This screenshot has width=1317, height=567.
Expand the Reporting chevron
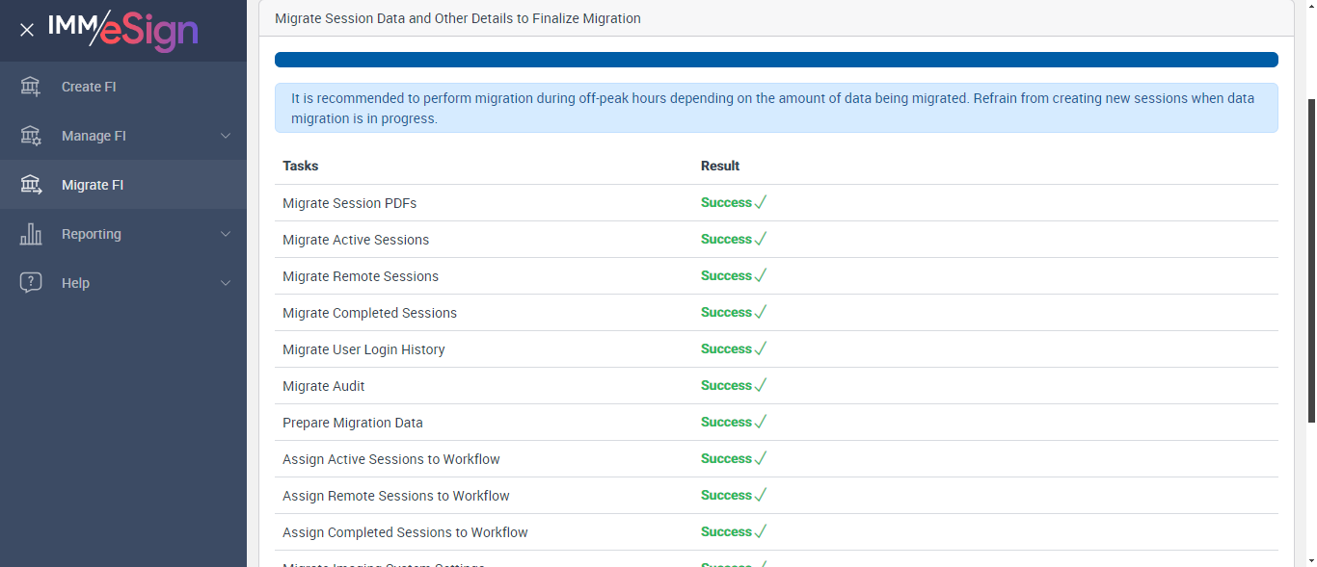226,234
